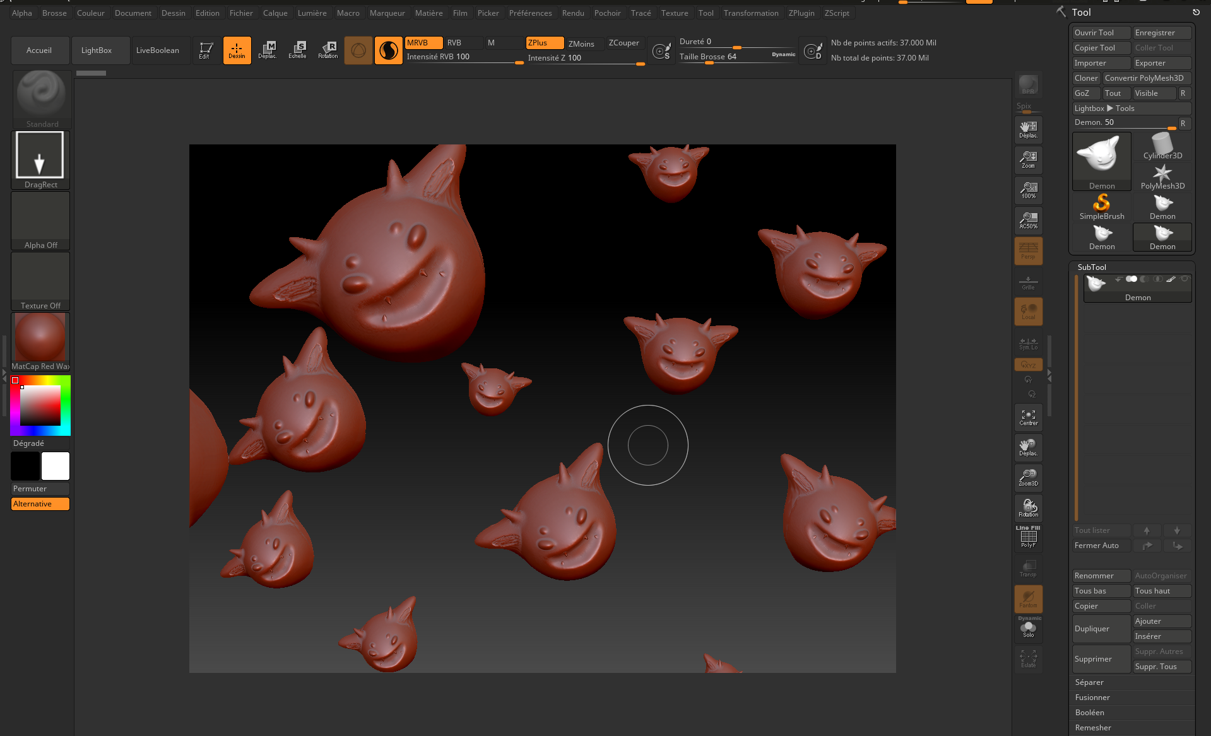This screenshot has width=1211, height=736.
Task: Toggle PolyF line fill display
Action: tap(1028, 537)
